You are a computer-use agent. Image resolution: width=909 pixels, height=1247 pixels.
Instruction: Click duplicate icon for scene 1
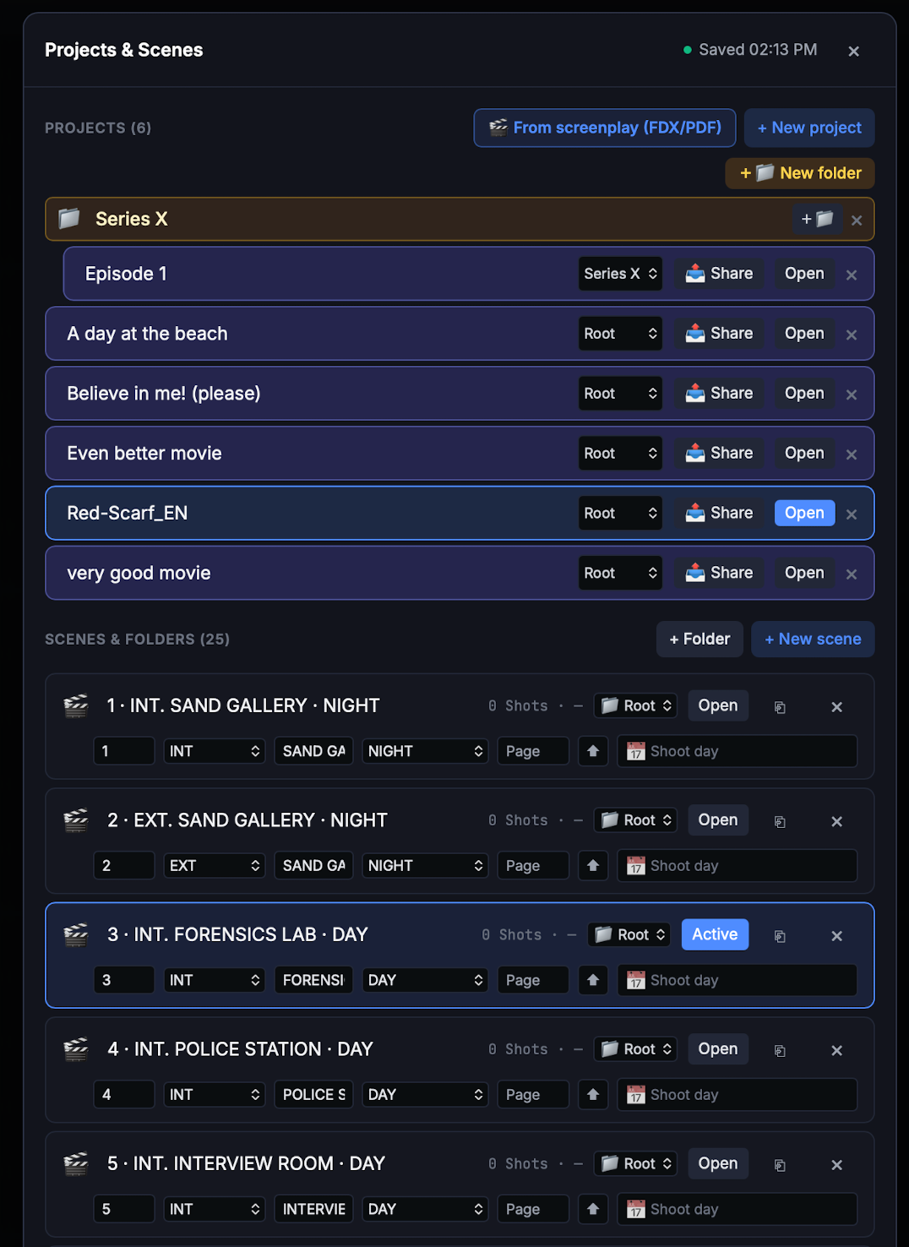[x=780, y=707]
